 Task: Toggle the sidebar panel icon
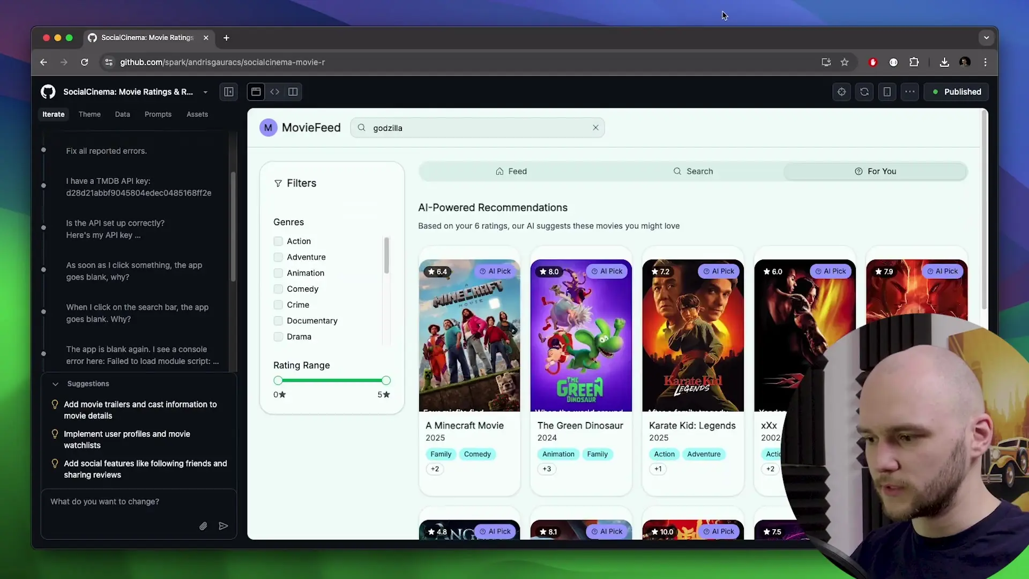point(229,92)
